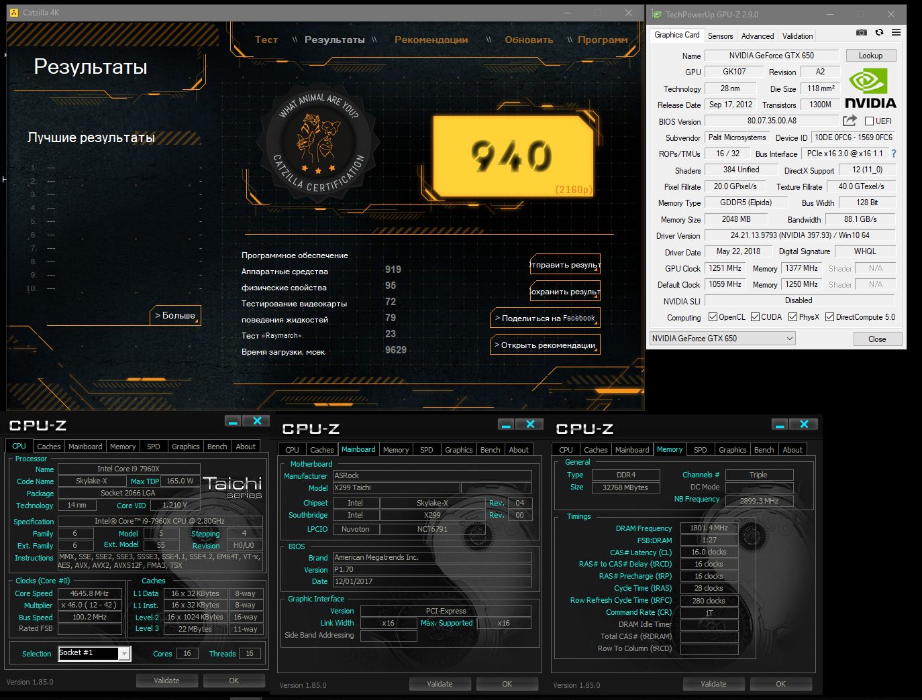The width and height of the screenshot is (922, 700).
Task: Open the Validation tab in GPU-Z
Action: click(797, 36)
